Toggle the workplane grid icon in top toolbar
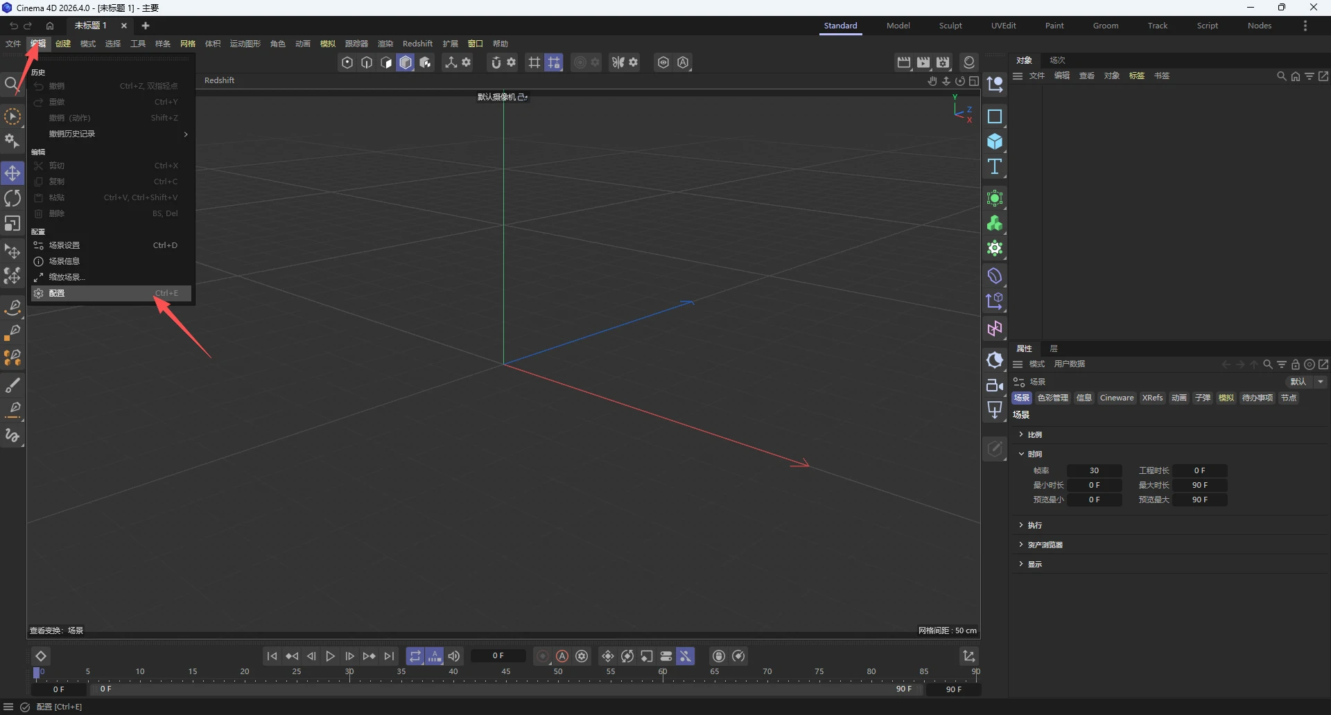 [x=534, y=62]
